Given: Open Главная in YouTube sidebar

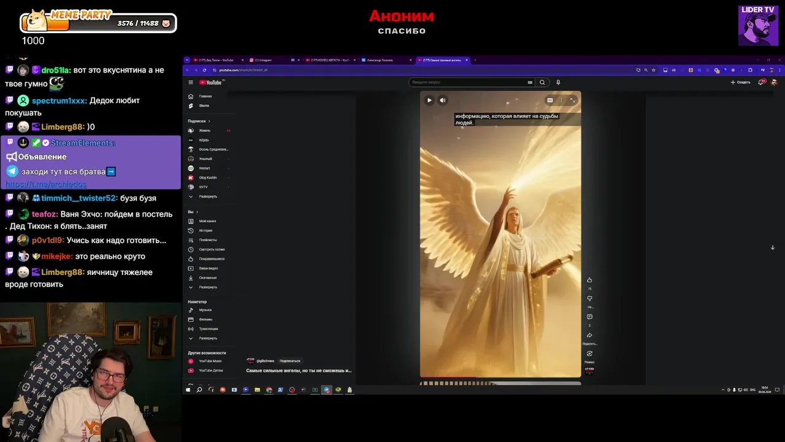Looking at the screenshot, I should coord(206,96).
